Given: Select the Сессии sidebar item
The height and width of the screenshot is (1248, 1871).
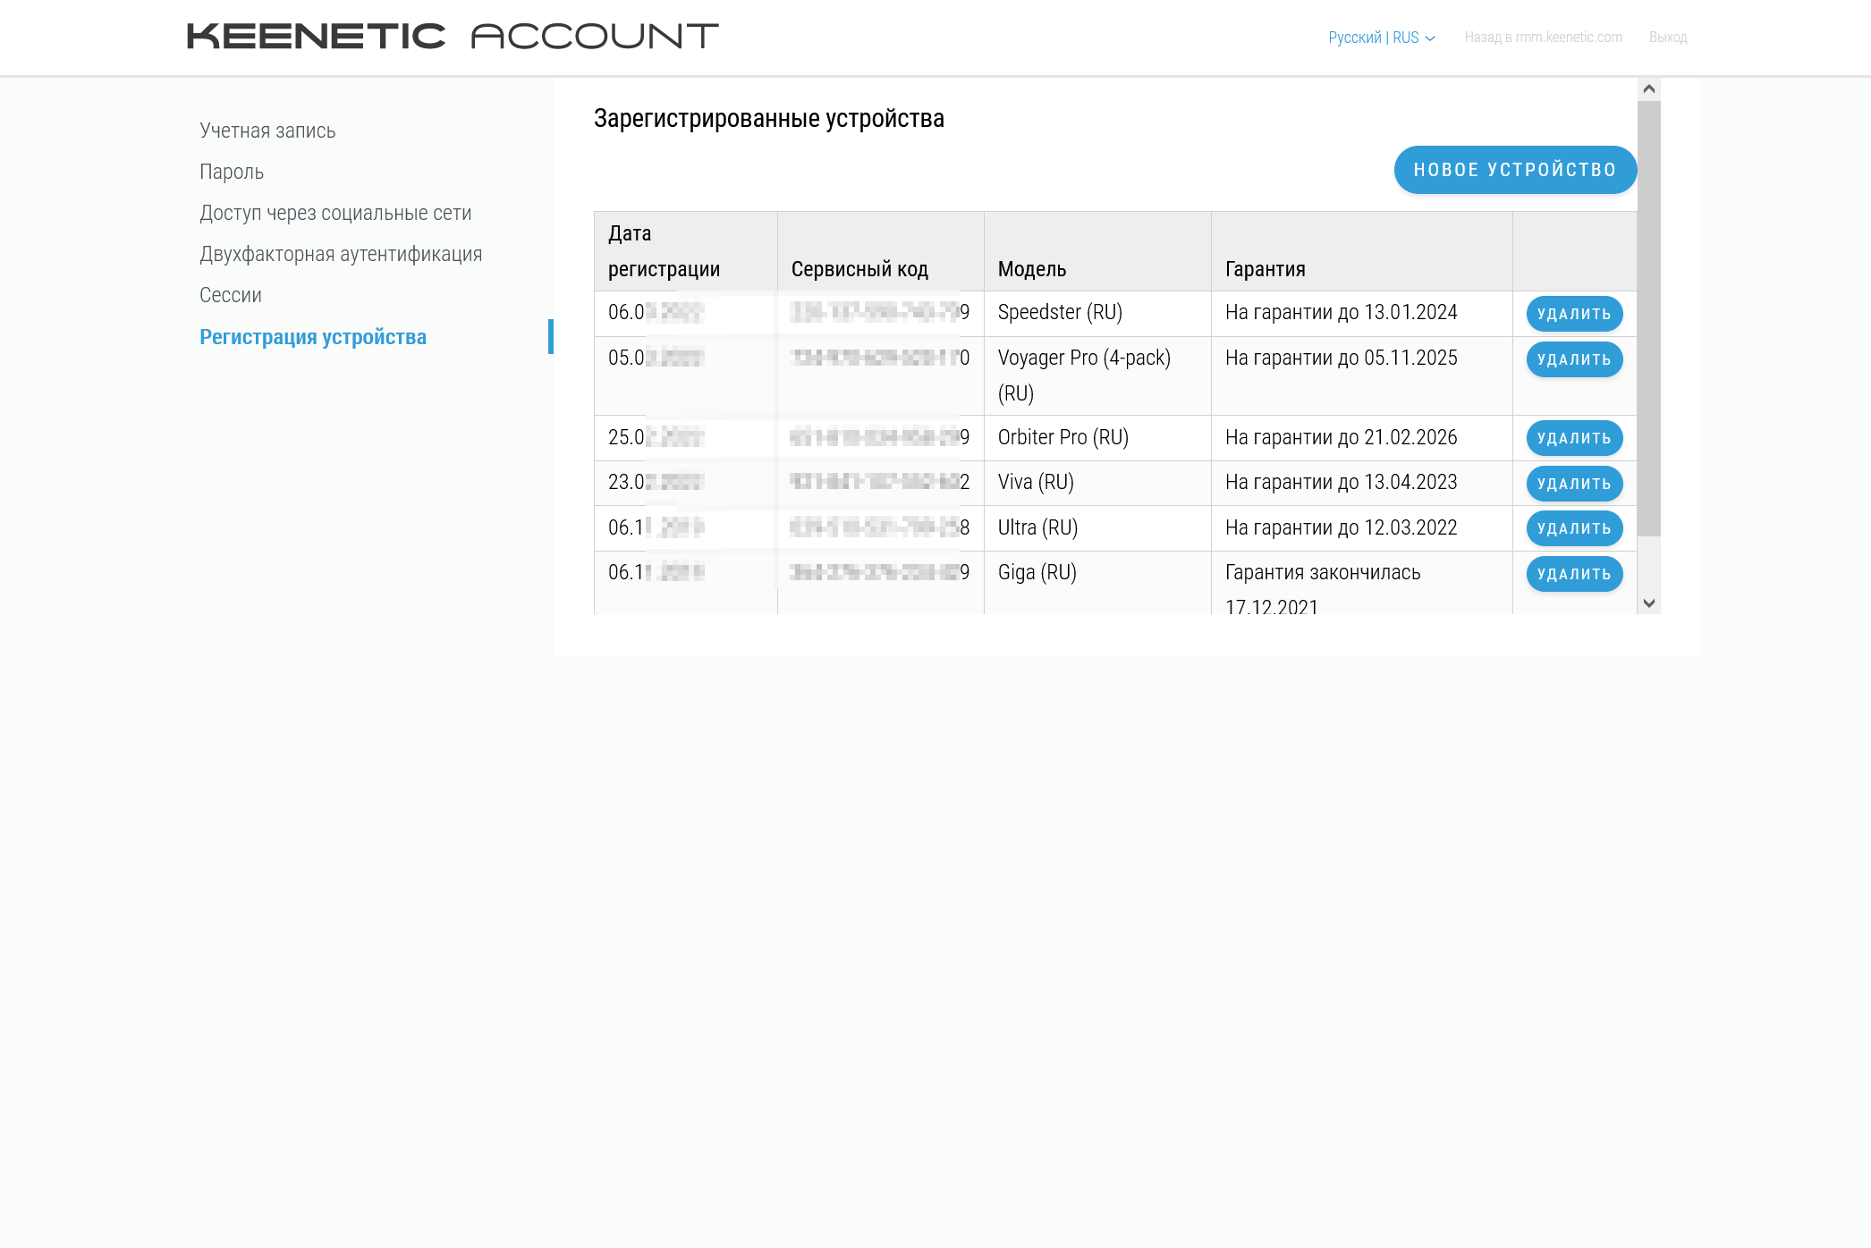Looking at the screenshot, I should pos(231,295).
